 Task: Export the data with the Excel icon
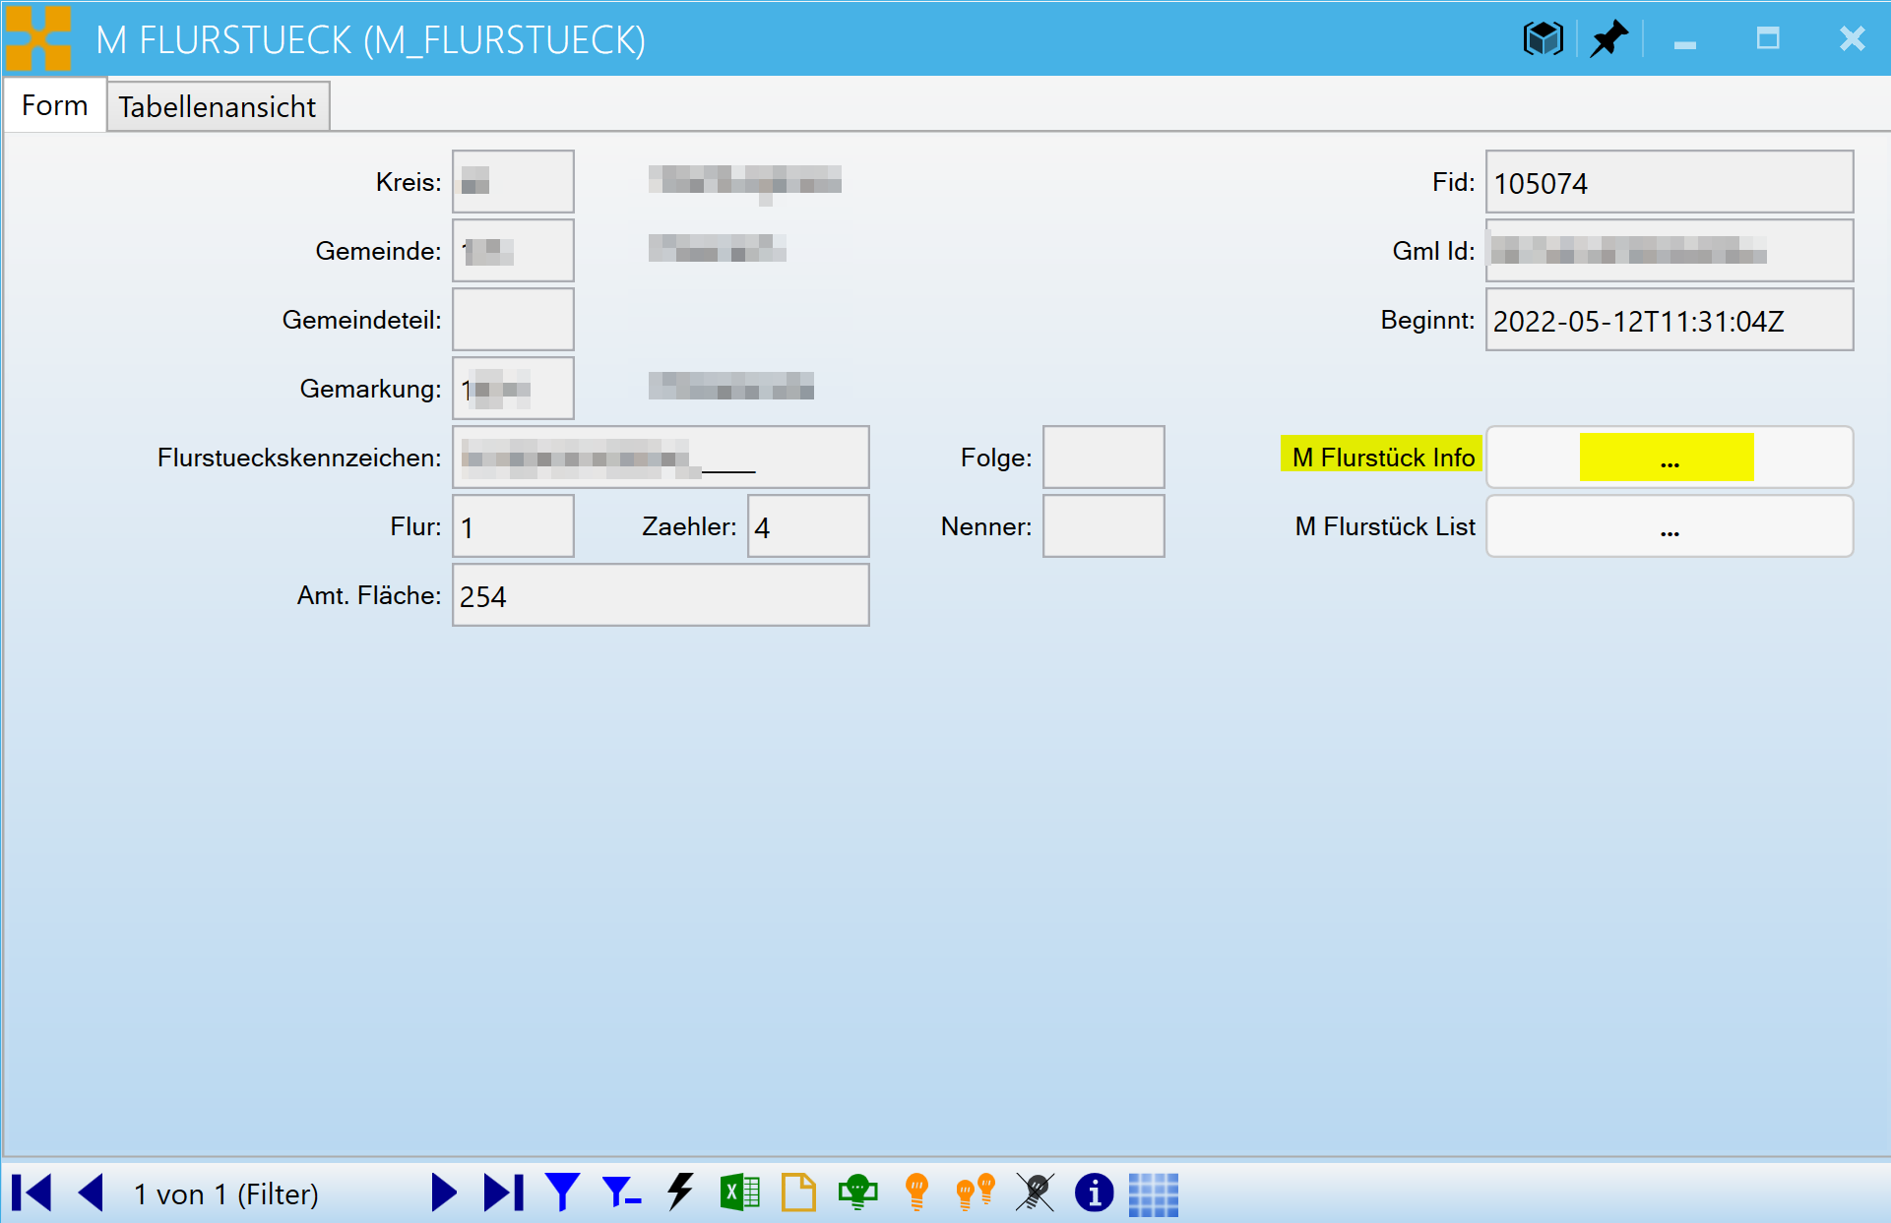coord(739,1192)
